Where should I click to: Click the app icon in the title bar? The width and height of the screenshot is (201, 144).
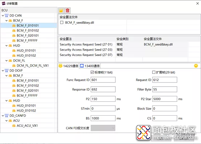point(4,3)
